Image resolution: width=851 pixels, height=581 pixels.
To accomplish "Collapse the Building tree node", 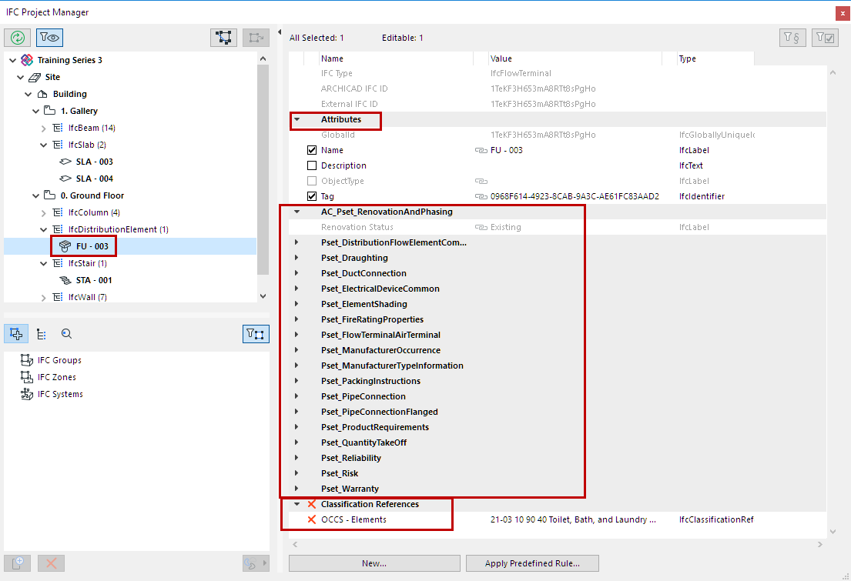I will 28,94.
